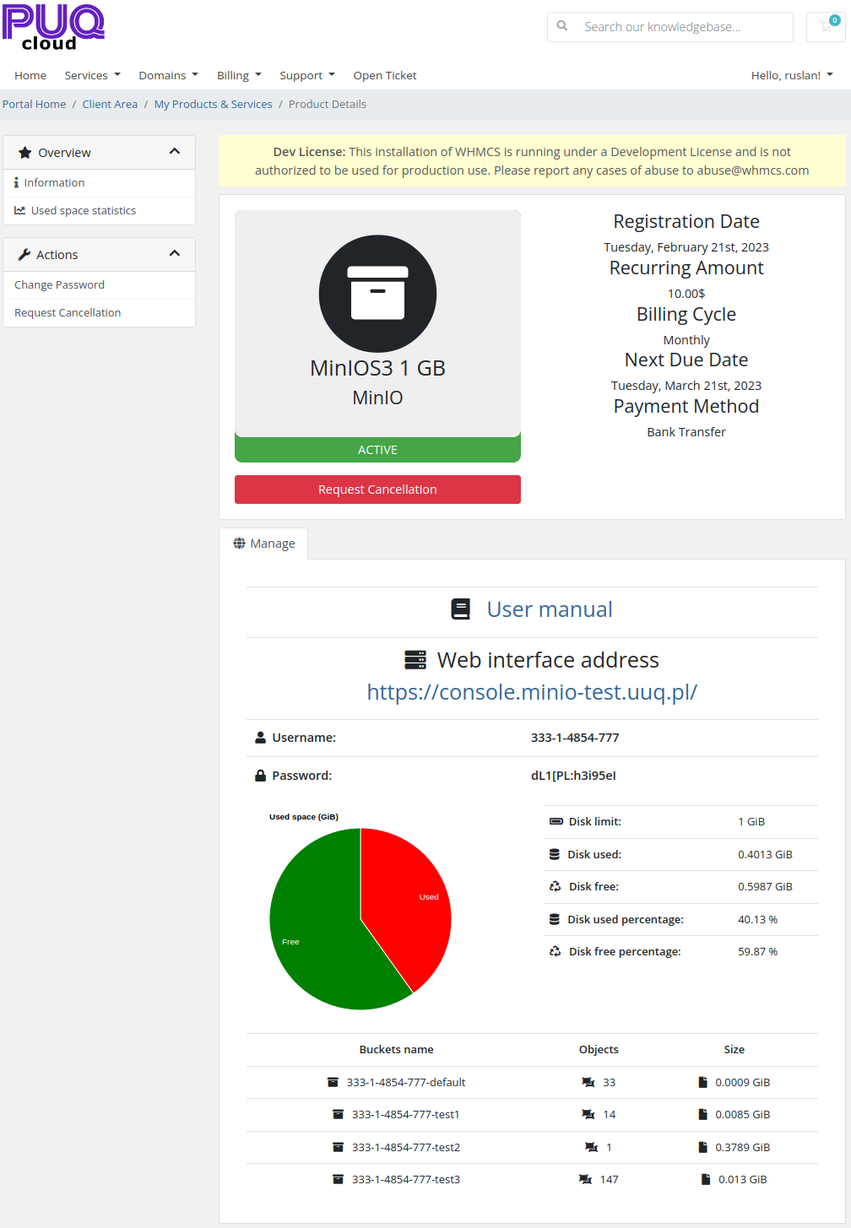Image resolution: width=851 pixels, height=1228 pixels.
Task: Click the bucket icon for 333-1-4854-777-test1
Action: pyautogui.click(x=338, y=1114)
